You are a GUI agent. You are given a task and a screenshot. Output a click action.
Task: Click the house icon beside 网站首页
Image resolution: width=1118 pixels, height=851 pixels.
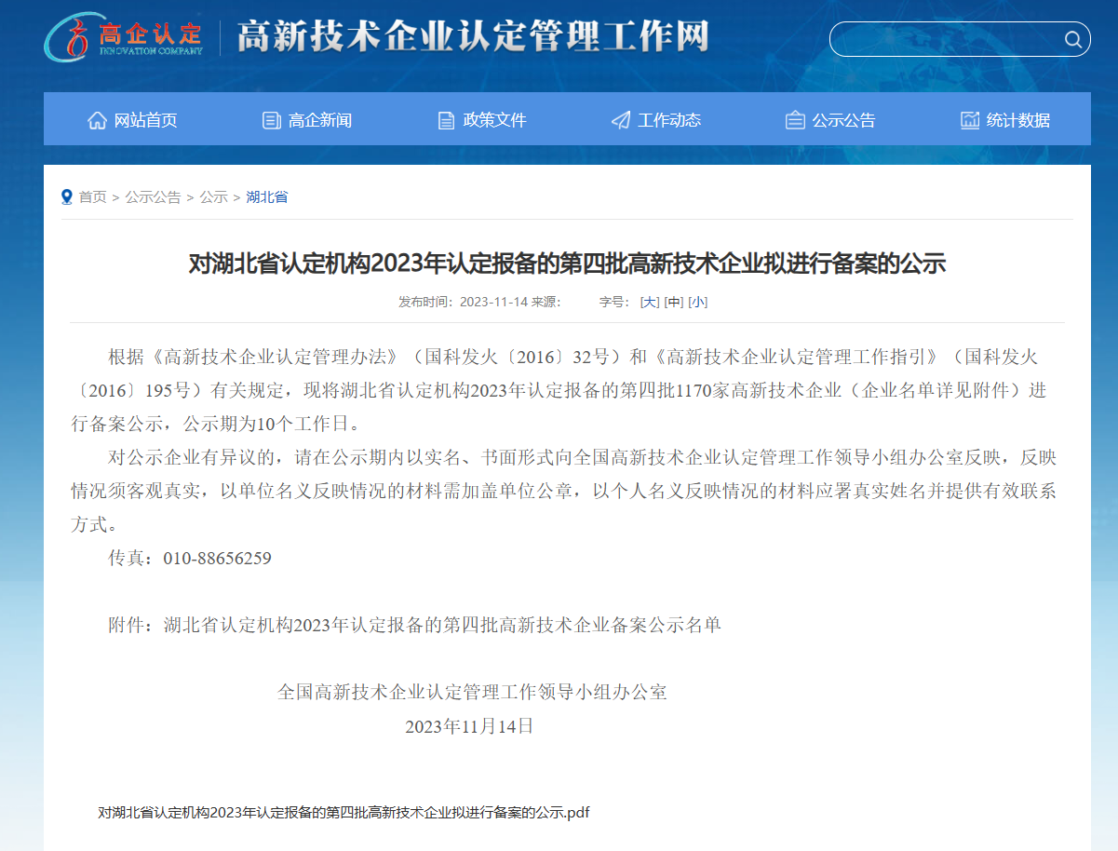click(97, 120)
